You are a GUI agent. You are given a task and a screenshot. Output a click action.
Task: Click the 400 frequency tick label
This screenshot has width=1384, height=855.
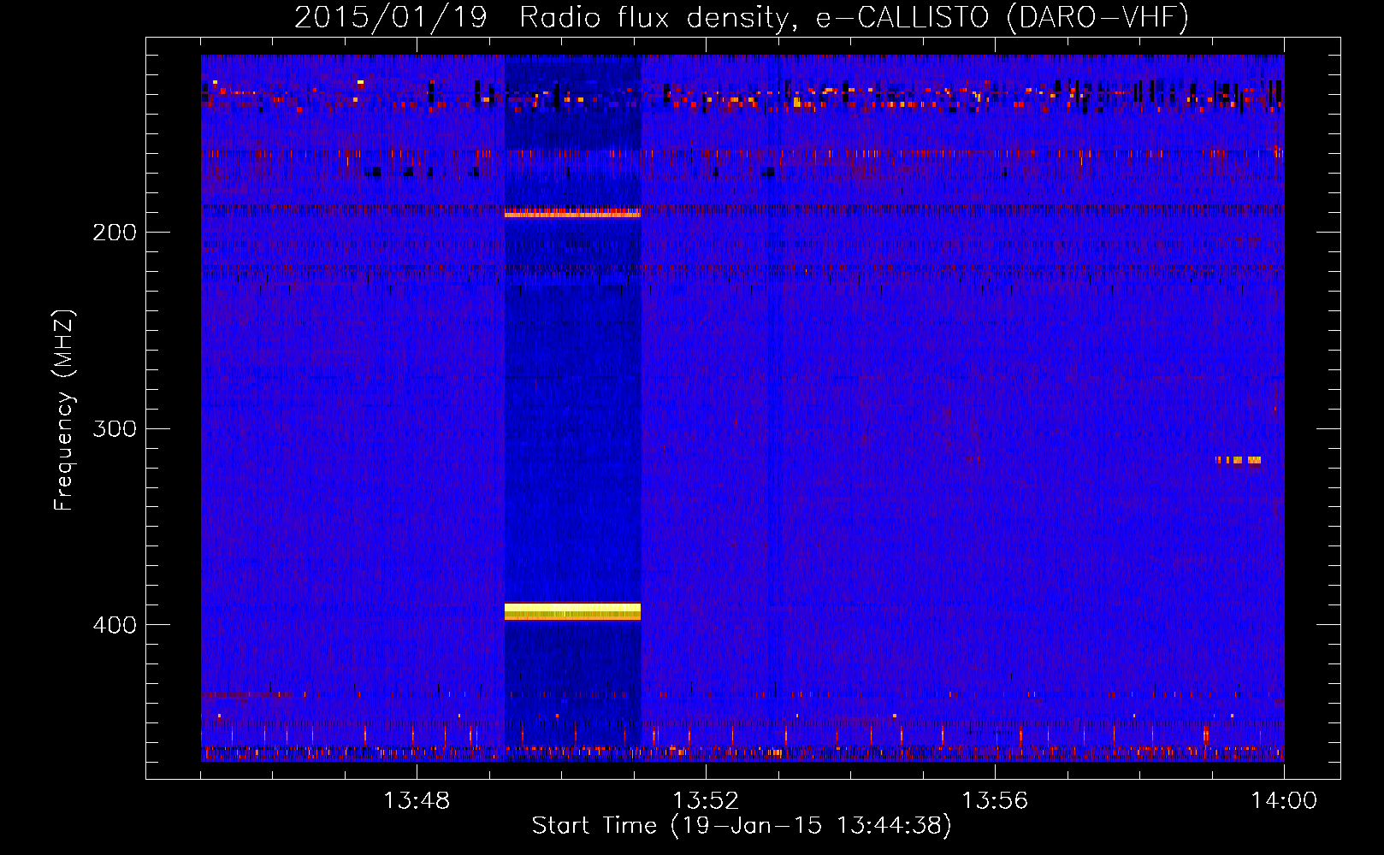point(115,625)
